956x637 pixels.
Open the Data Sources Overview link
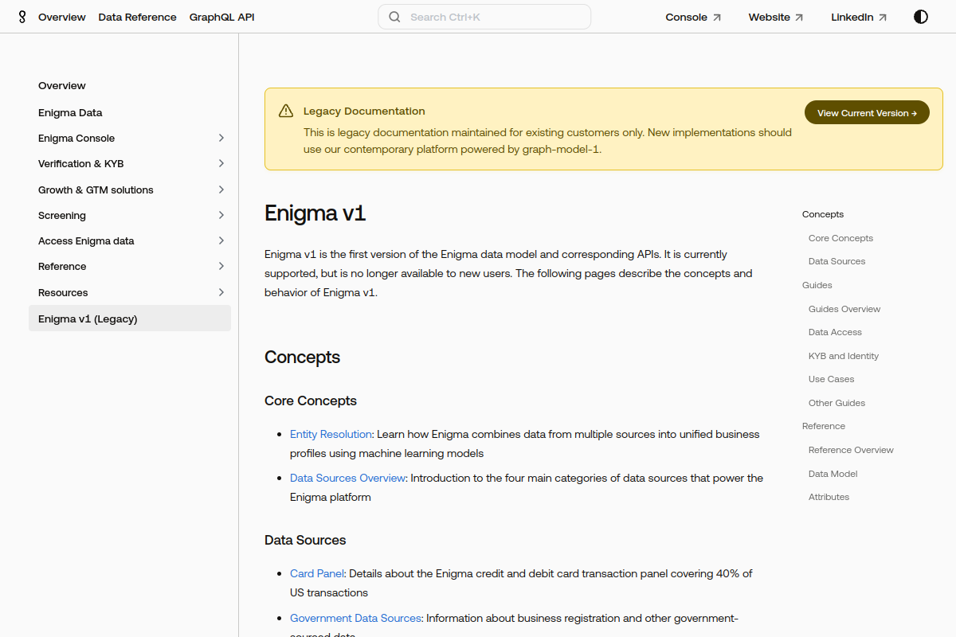click(x=348, y=478)
